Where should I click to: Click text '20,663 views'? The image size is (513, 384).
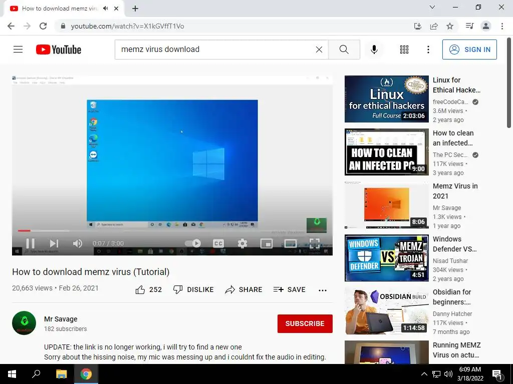pos(32,288)
